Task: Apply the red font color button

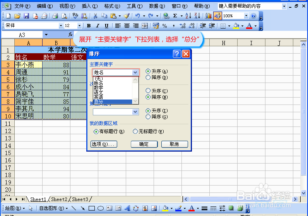Action: pyautogui.click(x=249, y=26)
